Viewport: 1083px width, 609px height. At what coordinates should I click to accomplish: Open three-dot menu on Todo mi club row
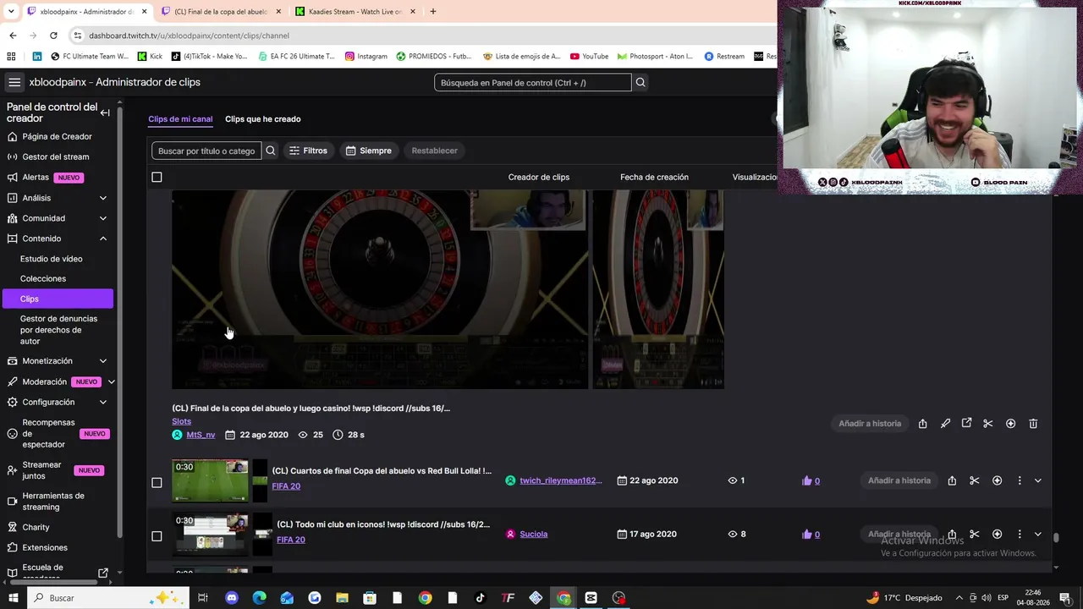click(x=1019, y=534)
